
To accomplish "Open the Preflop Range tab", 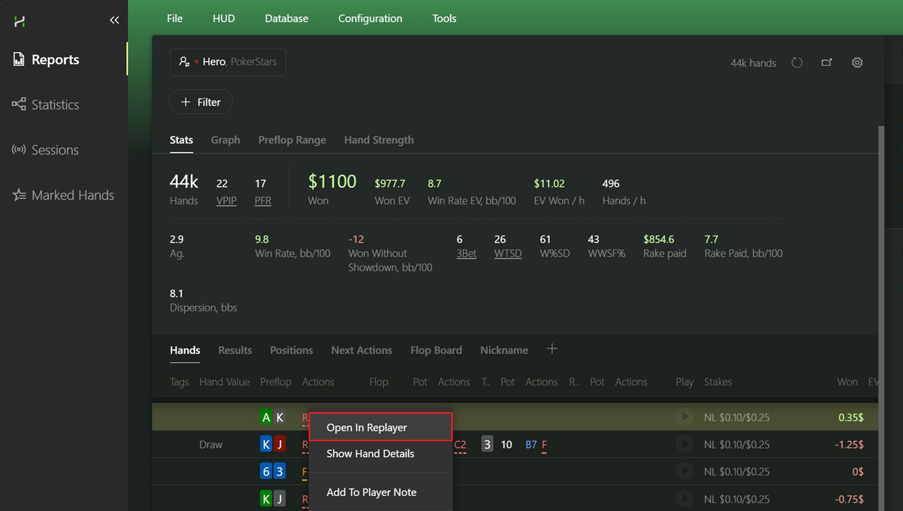I will point(292,140).
